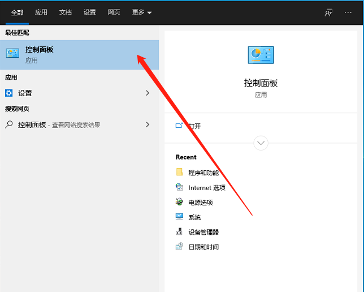
Task: Open the 控制面板 best match result
Action: [x=79, y=55]
